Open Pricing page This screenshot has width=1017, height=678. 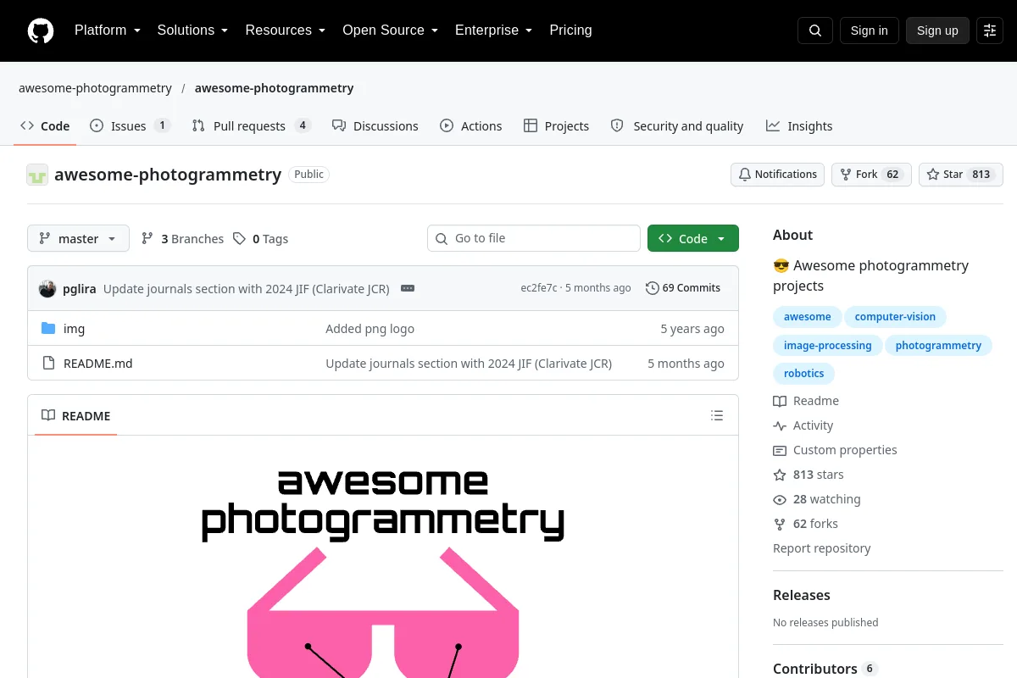tap(570, 31)
